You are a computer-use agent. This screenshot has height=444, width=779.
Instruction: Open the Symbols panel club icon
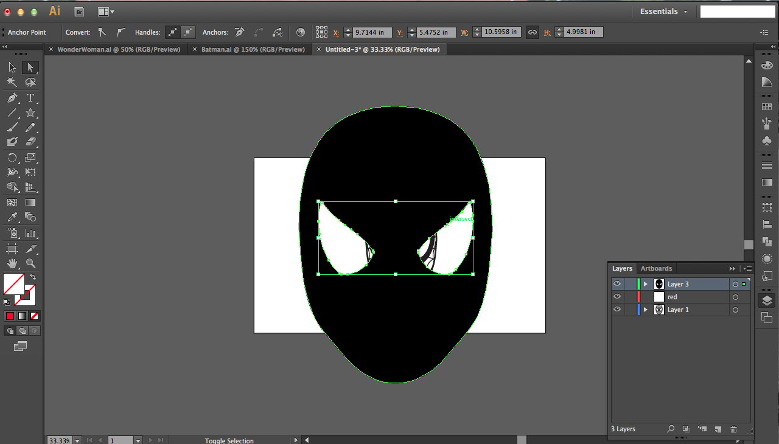coord(767,141)
